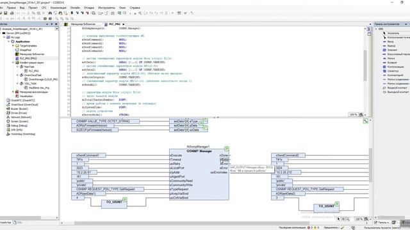Open the Компиляция menu

coord(58,8)
